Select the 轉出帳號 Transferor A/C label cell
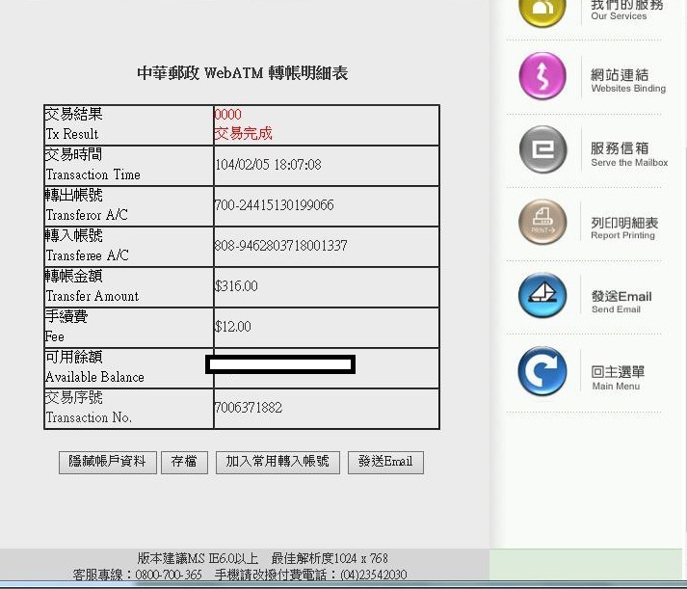This screenshot has width=687, height=589. click(129, 206)
